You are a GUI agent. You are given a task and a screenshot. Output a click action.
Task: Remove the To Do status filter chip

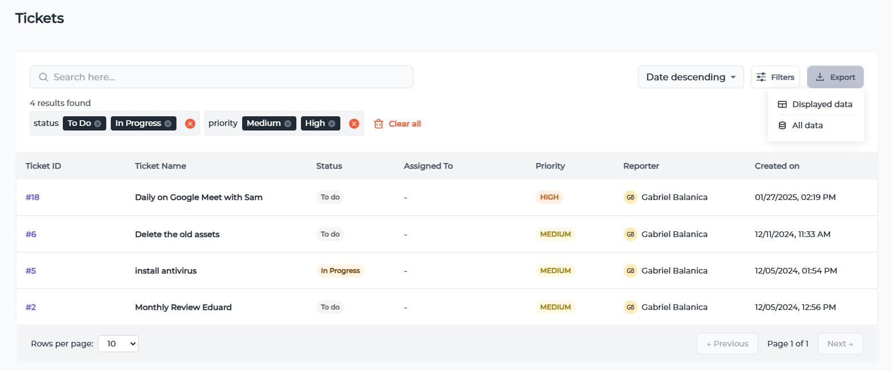(x=98, y=124)
